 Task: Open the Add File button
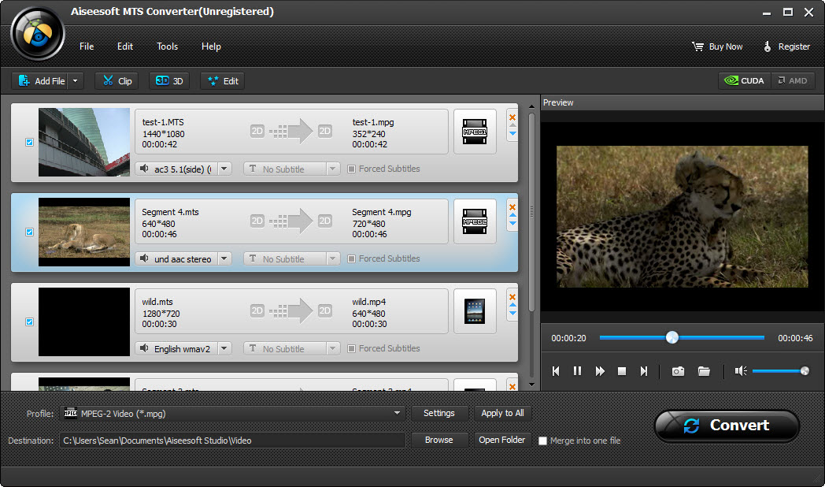pyautogui.click(x=41, y=81)
